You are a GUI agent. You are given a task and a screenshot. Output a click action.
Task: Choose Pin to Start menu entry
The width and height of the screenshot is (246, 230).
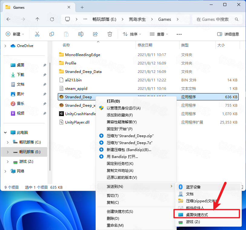[137, 129]
